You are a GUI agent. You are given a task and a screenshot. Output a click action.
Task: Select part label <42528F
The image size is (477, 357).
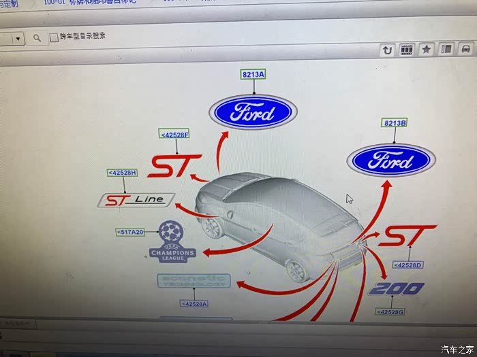point(174,133)
